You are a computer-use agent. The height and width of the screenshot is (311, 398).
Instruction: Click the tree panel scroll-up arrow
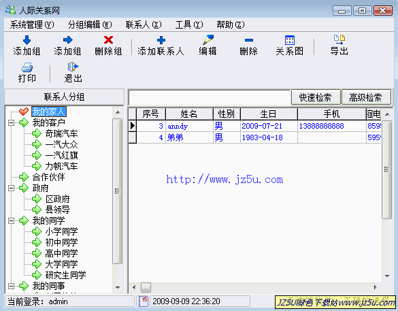pos(118,112)
